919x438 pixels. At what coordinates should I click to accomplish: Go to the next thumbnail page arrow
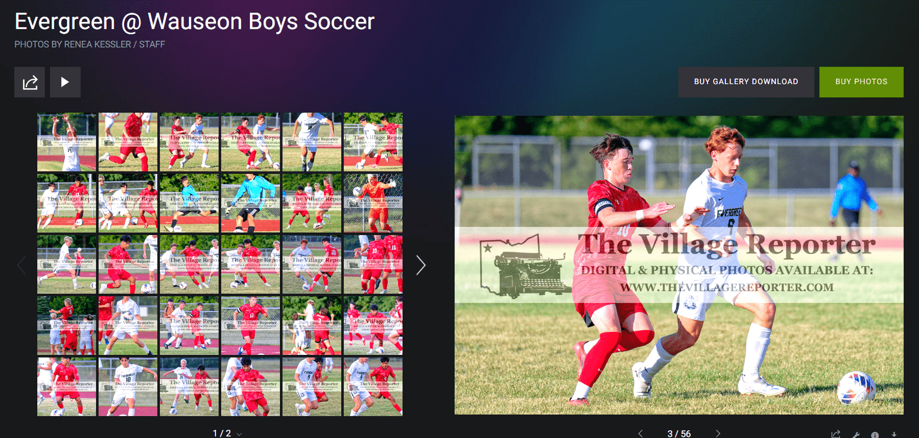tap(421, 265)
